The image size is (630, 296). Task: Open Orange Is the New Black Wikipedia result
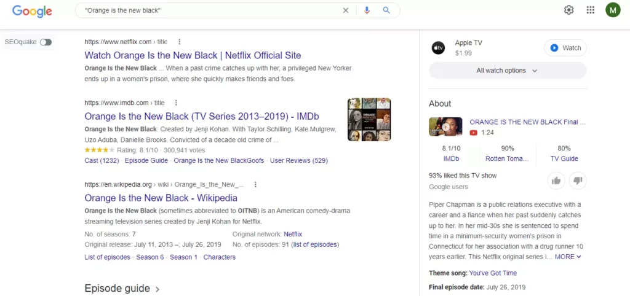click(161, 198)
